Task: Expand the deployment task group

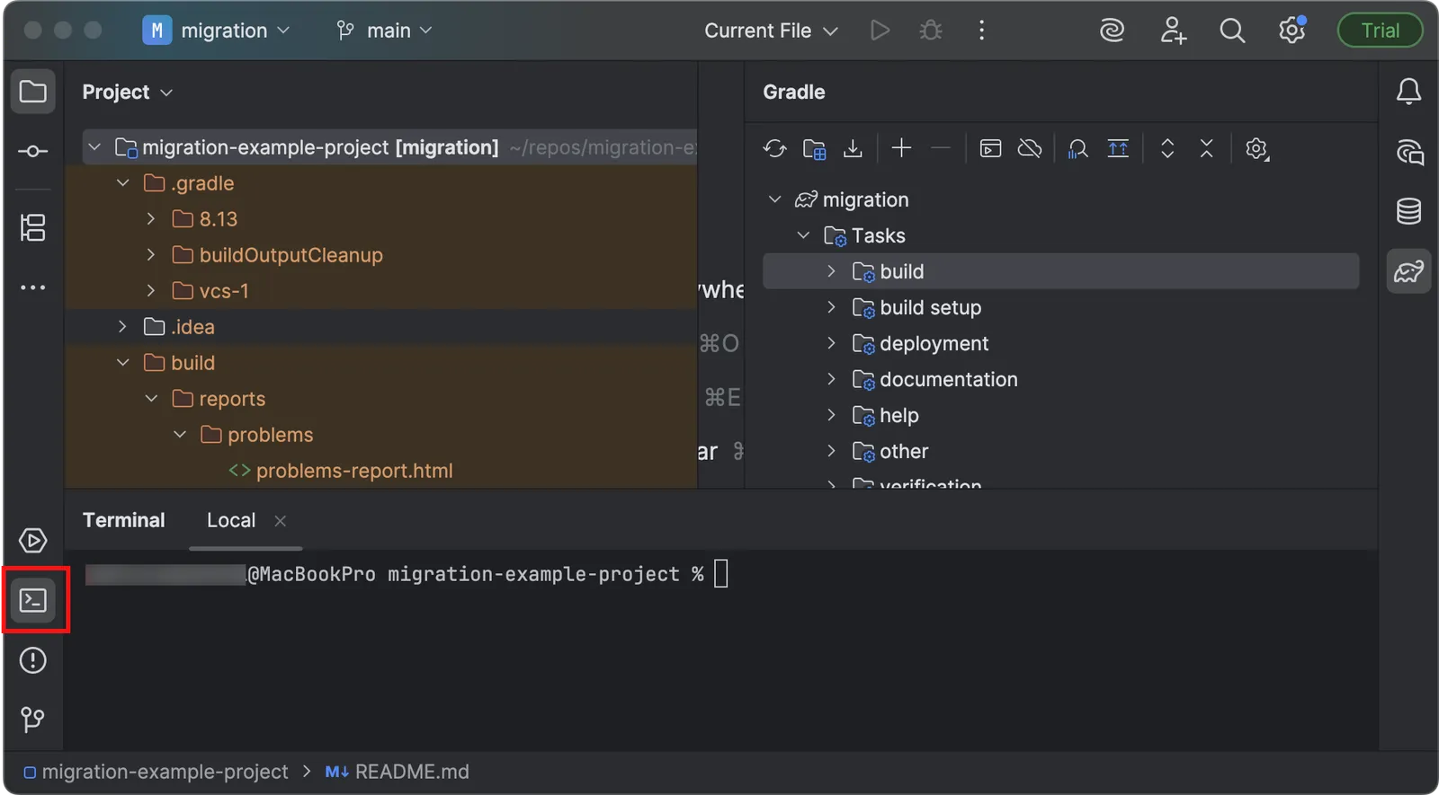Action: coord(831,343)
